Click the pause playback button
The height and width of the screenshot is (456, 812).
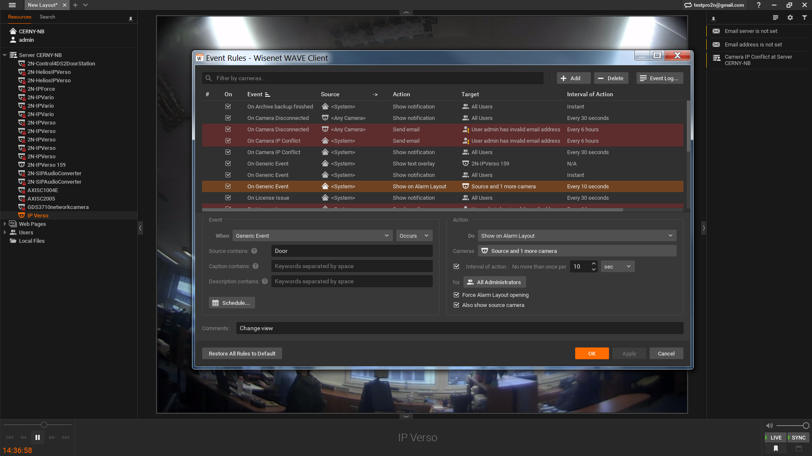tap(37, 437)
